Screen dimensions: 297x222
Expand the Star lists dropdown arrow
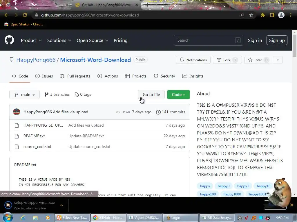[x=278, y=60]
